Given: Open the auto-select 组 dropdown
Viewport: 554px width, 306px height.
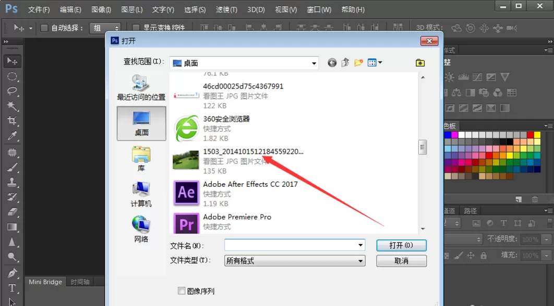Looking at the screenshot, I should (x=105, y=28).
